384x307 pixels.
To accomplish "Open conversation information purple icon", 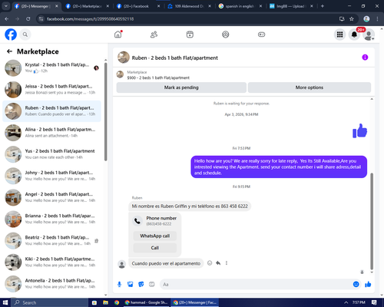I will tap(365, 58).
